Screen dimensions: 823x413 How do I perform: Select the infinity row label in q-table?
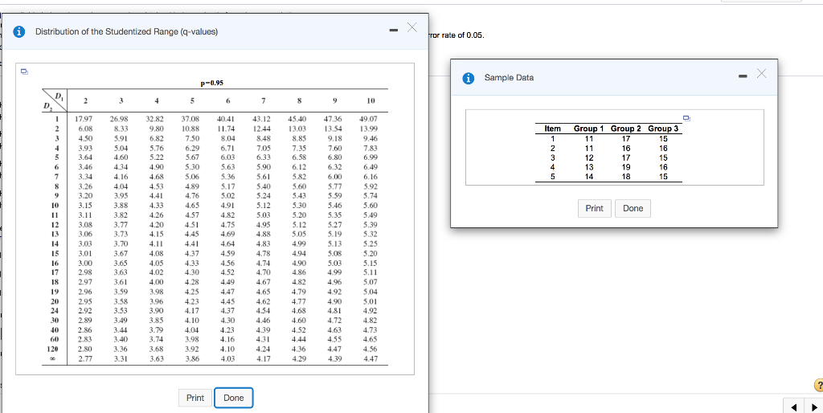(x=54, y=359)
